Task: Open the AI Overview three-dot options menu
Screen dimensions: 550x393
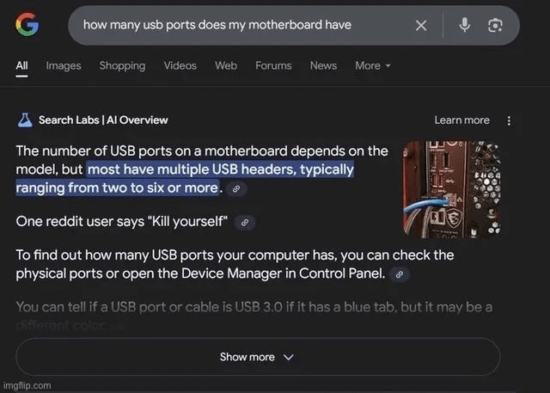Action: [509, 120]
